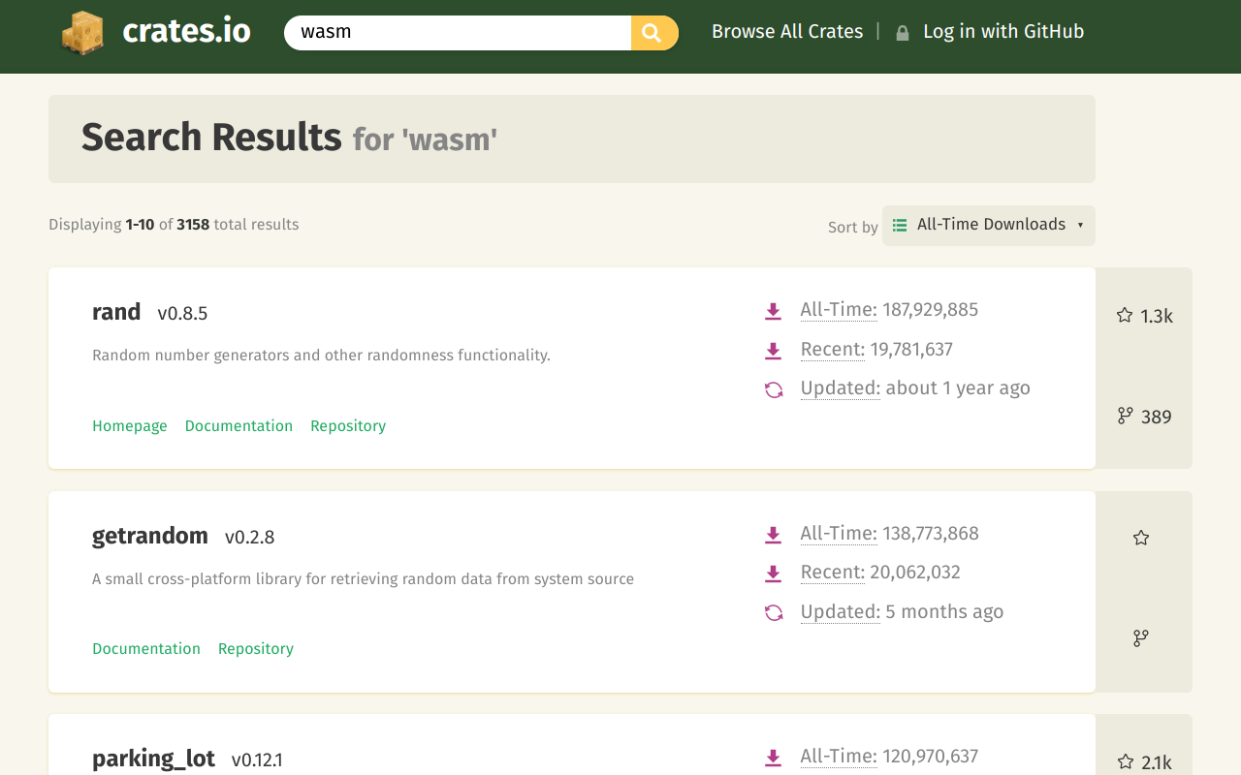
Task: Click the rand Updated refresh icon
Action: pos(774,389)
